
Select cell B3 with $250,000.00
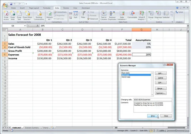click(42, 44)
